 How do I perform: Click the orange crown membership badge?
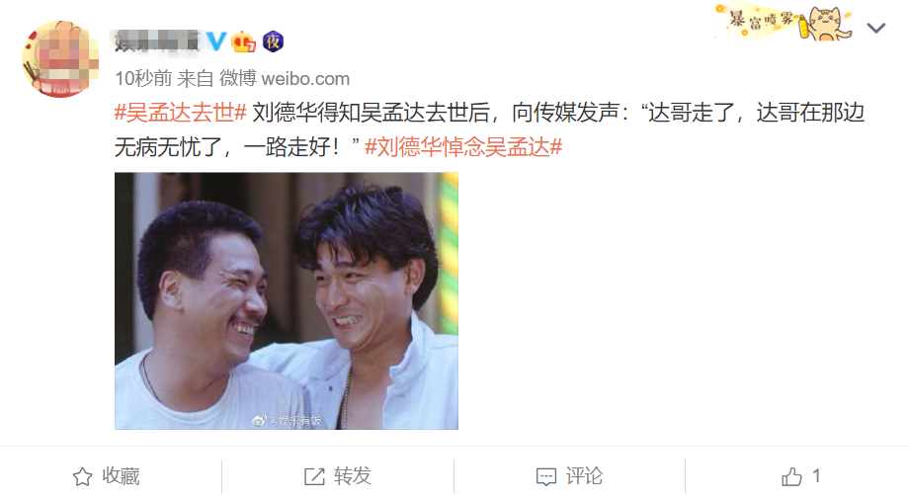click(243, 42)
